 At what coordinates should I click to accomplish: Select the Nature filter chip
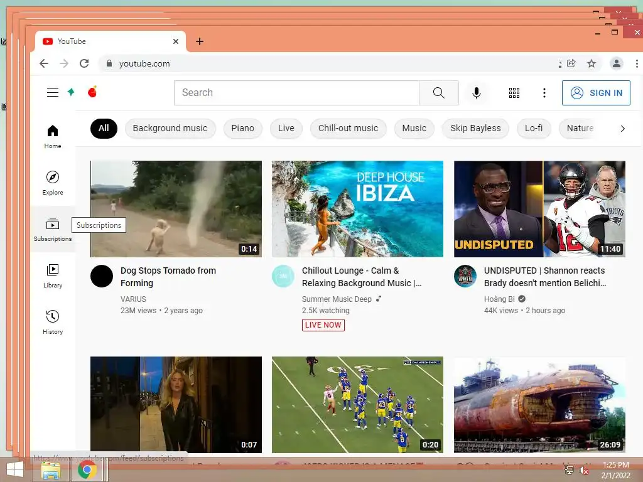[580, 128]
